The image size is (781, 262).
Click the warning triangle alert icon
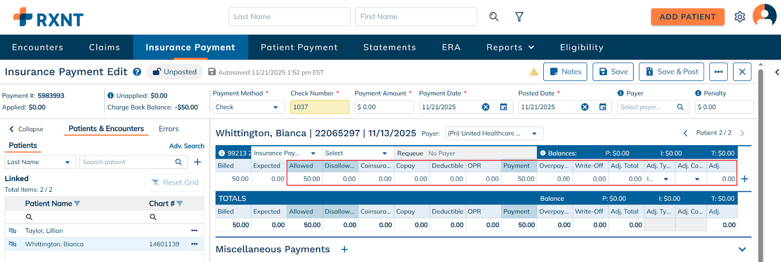534,72
